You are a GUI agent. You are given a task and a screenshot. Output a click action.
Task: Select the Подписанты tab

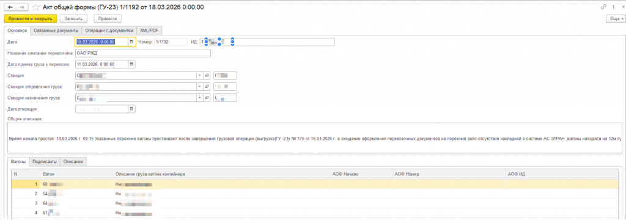pos(45,162)
